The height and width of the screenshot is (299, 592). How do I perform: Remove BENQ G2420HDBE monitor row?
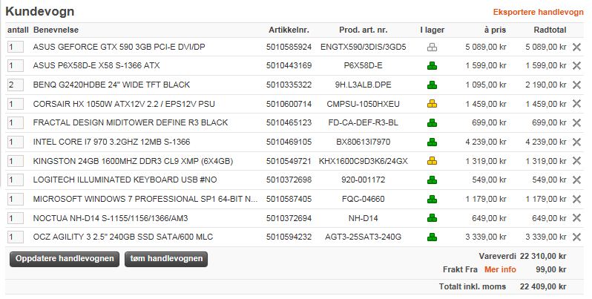576,85
